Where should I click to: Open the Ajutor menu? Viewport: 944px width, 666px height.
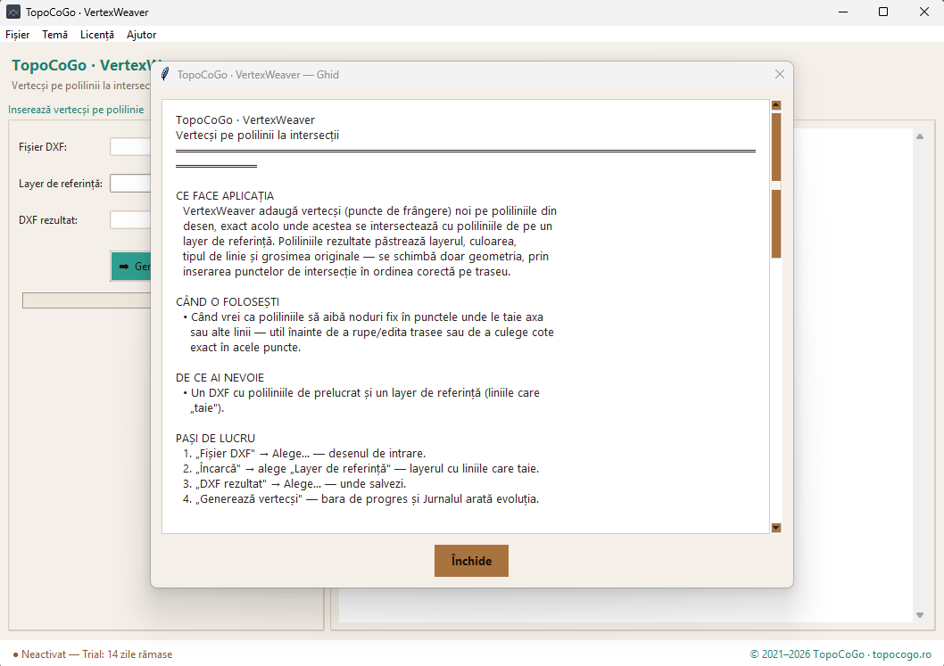click(142, 35)
